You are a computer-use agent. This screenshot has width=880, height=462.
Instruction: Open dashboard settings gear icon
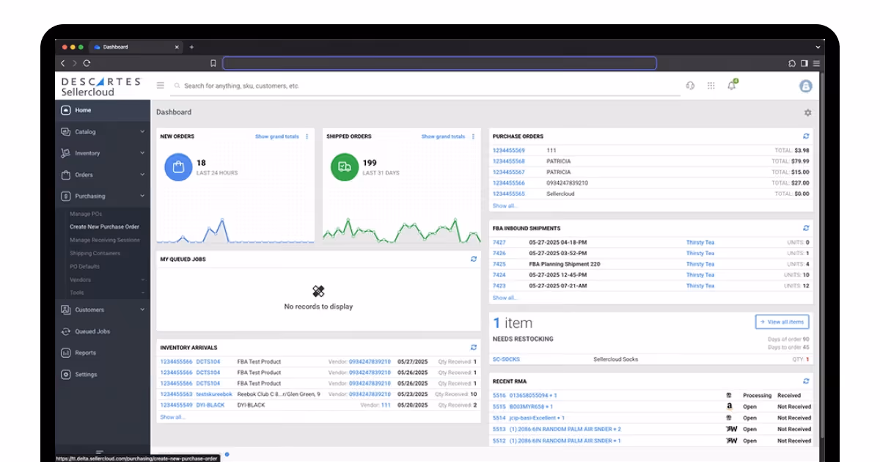(x=807, y=113)
